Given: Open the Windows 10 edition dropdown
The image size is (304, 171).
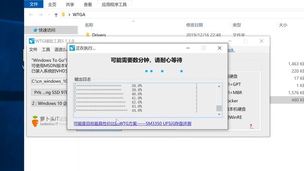Looking at the screenshot, I should (x=49, y=104).
